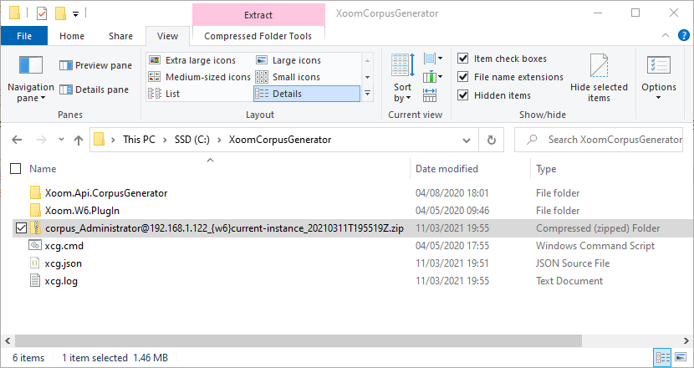Uncheck the corpus zip file checkbox

(21, 228)
